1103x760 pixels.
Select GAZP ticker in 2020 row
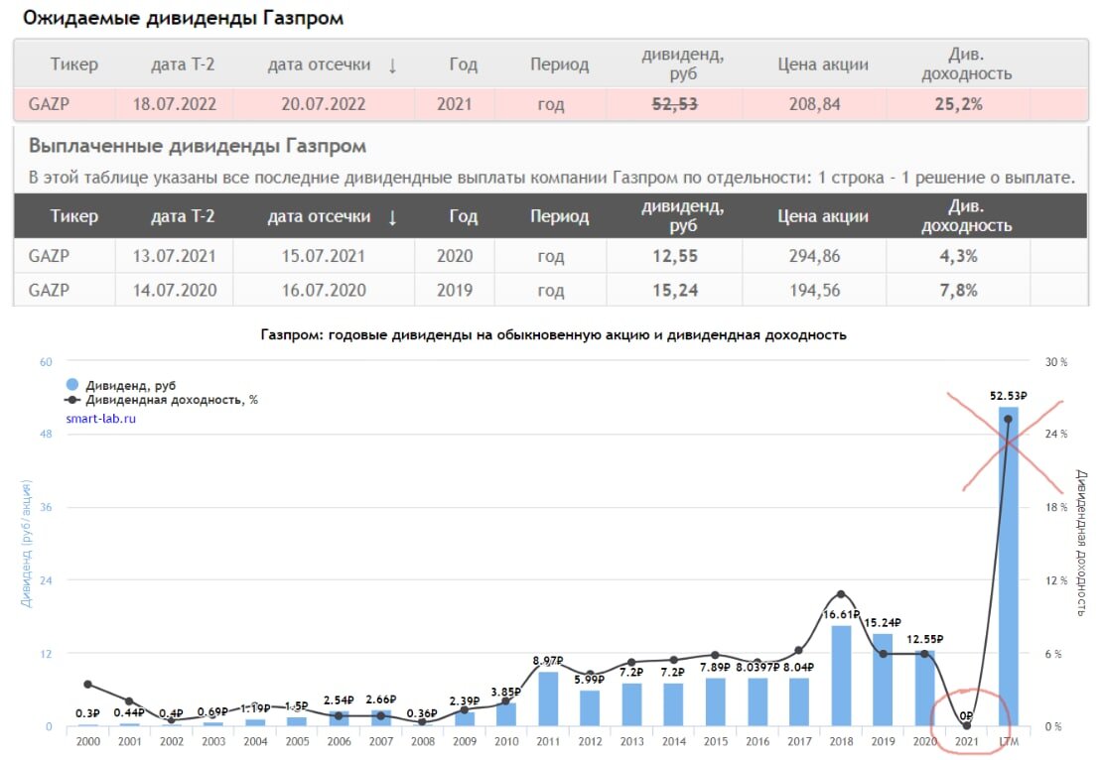point(49,256)
